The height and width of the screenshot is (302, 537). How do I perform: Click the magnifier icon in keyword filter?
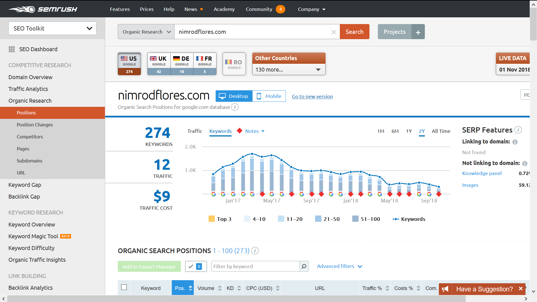click(304, 266)
